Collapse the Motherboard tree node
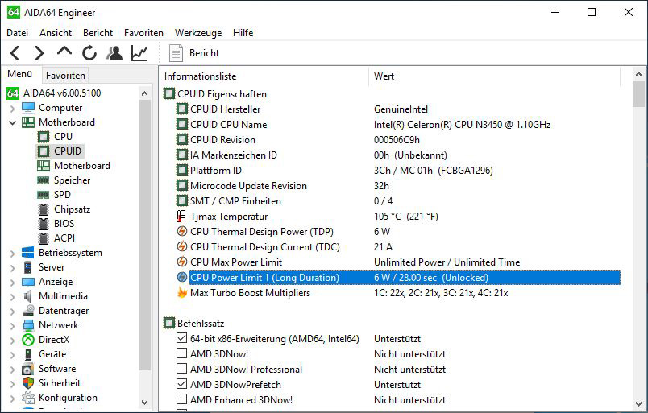Screen dimensions: 648x413 pos(12,122)
